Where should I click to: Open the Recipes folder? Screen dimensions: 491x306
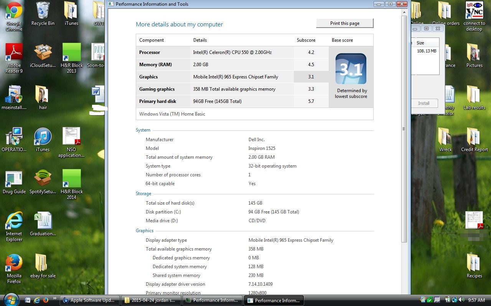pyautogui.click(x=474, y=266)
